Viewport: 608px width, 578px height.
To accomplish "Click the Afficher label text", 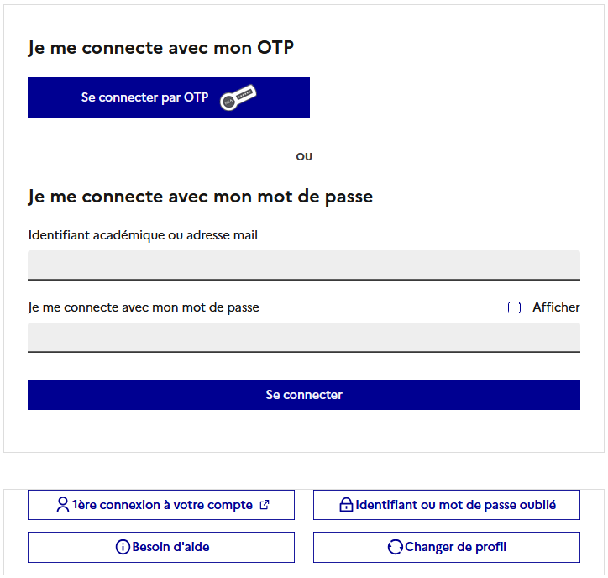I will [556, 307].
